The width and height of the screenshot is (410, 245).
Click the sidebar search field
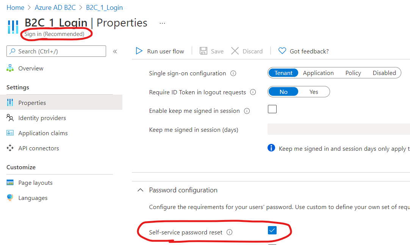click(x=56, y=51)
